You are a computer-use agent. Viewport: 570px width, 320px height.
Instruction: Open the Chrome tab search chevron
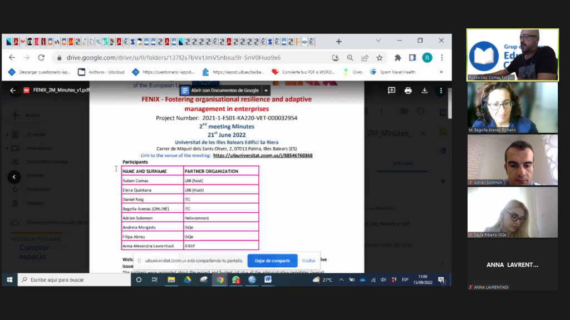tap(379, 41)
